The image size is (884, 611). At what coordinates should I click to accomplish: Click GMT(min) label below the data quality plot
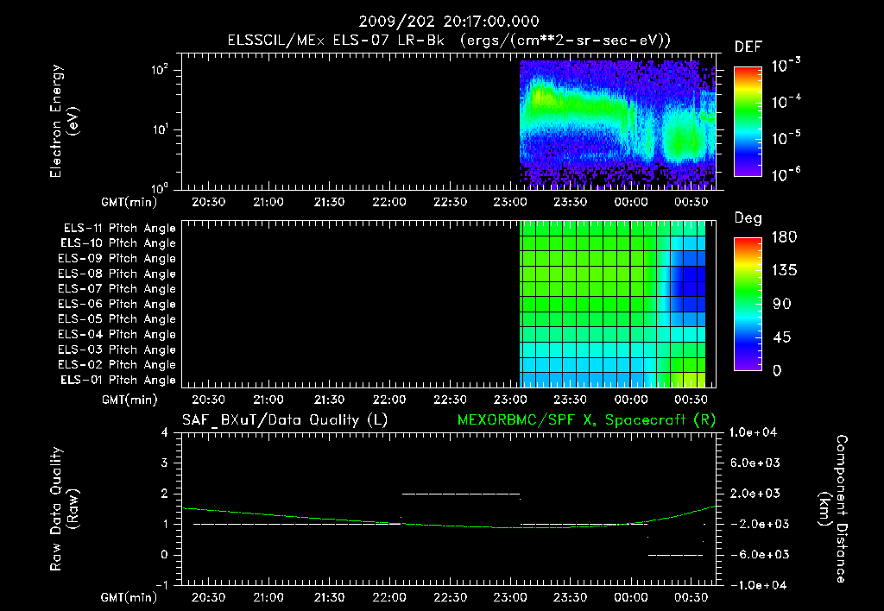click(x=129, y=597)
